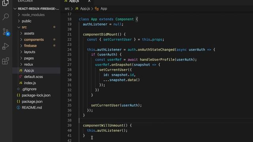Click the info icon beside README.md
The image size is (253, 142).
click(x=19, y=108)
